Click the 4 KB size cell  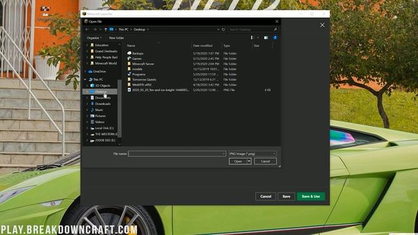(268, 90)
